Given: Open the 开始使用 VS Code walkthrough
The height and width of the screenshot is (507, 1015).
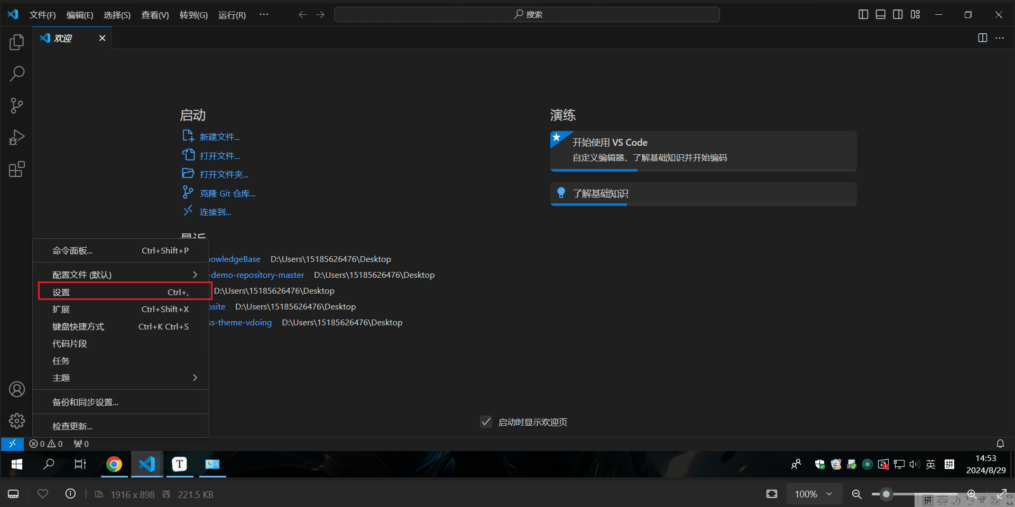Looking at the screenshot, I should click(x=703, y=151).
